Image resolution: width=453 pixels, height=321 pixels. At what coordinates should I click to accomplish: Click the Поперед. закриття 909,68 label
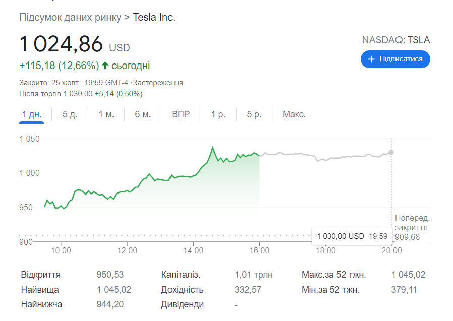[411, 227]
